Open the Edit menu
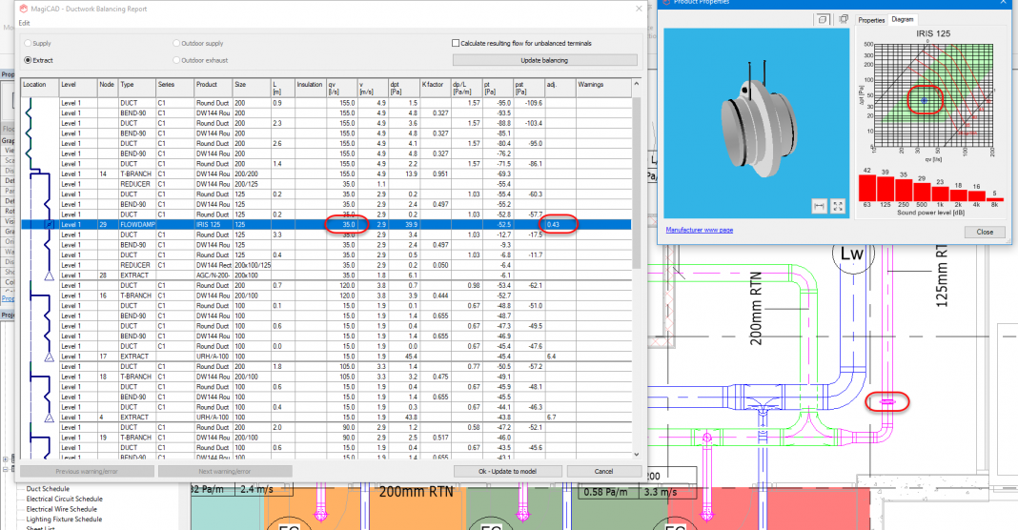Viewport: 1018px width, 530px height. pyautogui.click(x=24, y=23)
